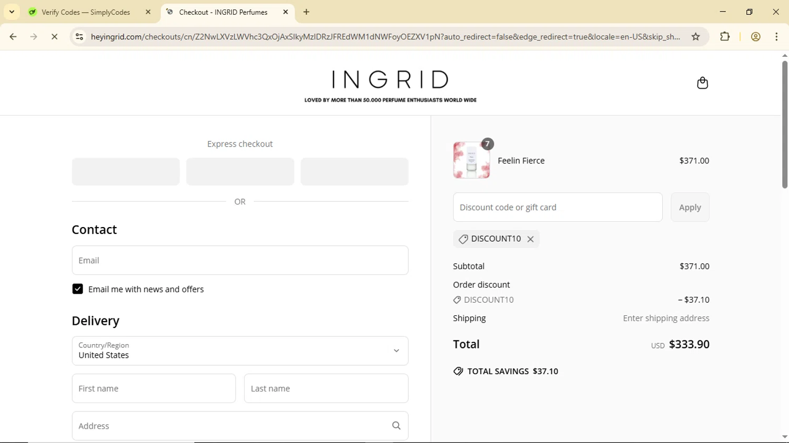
Task: Click the Total amount $333.90
Action: point(689,344)
